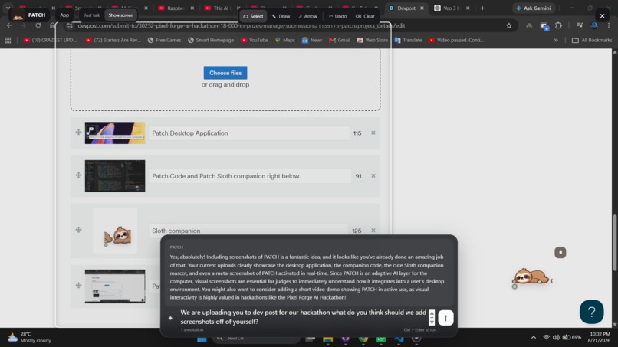Click the small record button above the sloth

[x=560, y=253]
